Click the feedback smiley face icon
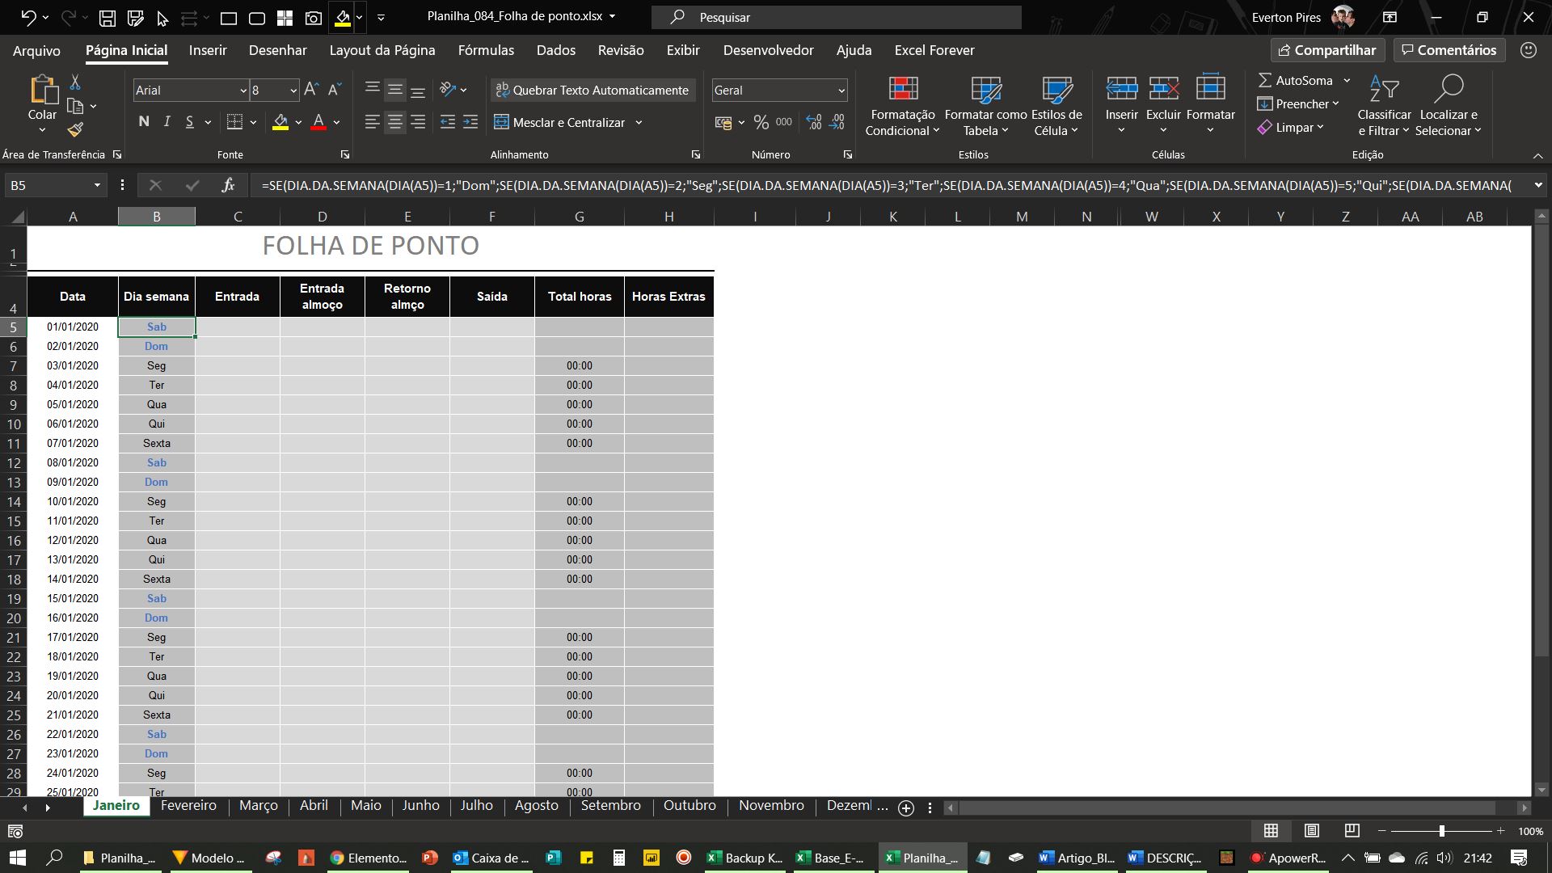1552x873 pixels. (1528, 50)
